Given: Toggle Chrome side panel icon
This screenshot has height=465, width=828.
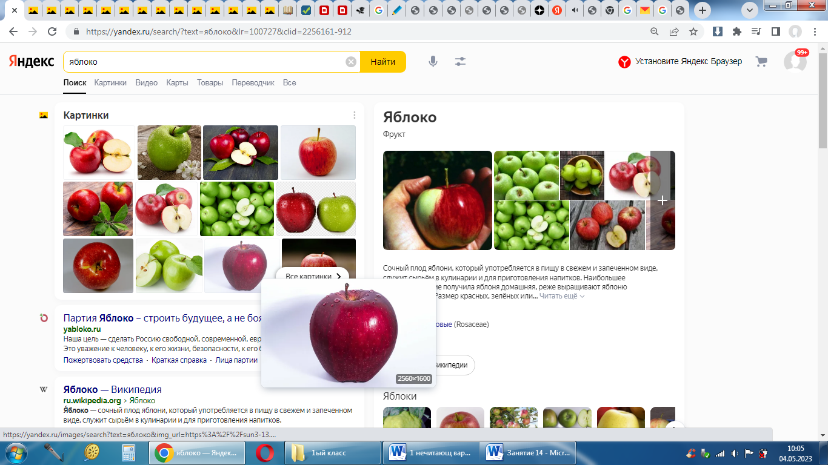Looking at the screenshot, I should pos(775,31).
